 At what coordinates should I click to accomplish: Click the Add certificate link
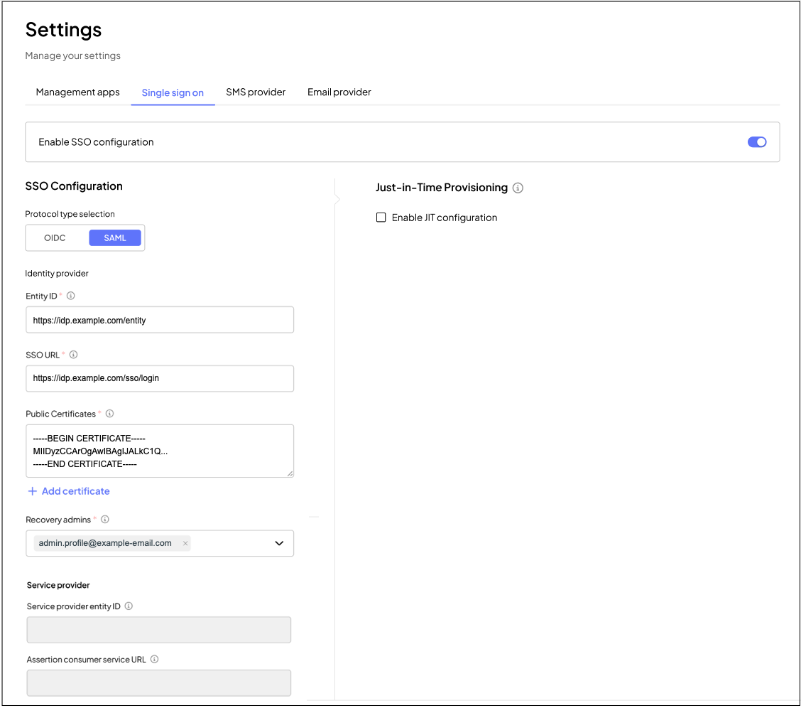point(69,491)
